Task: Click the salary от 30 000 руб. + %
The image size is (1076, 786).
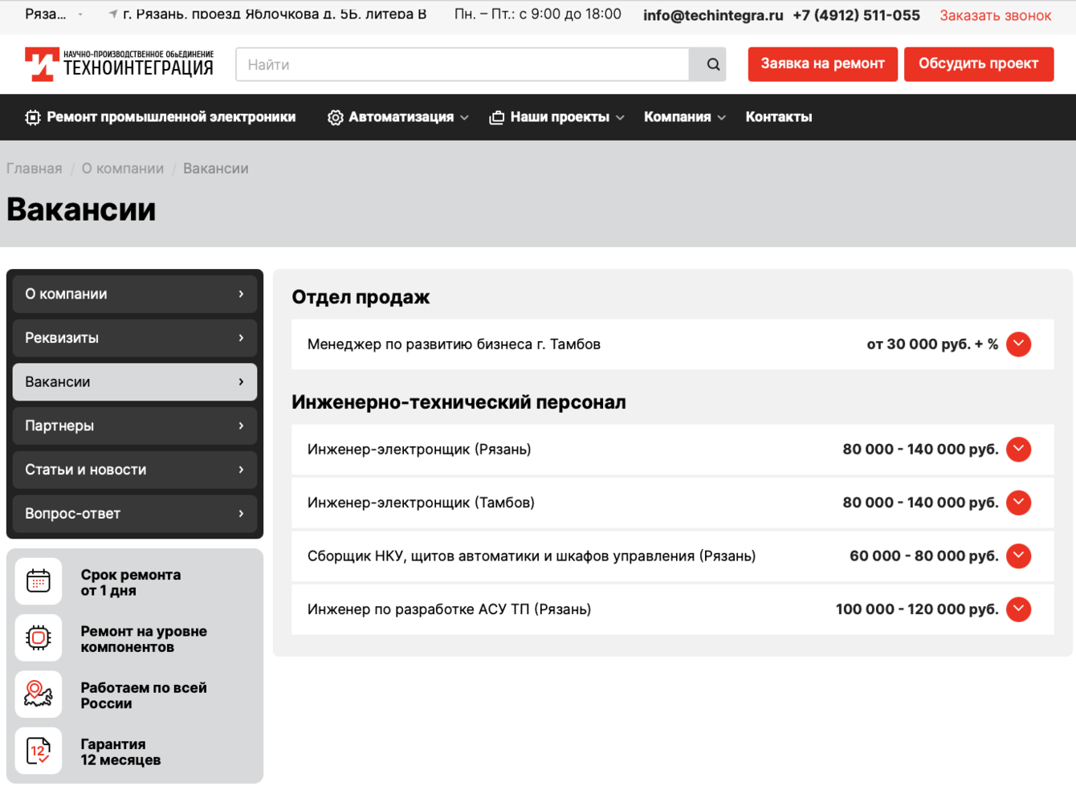Action: [x=932, y=344]
